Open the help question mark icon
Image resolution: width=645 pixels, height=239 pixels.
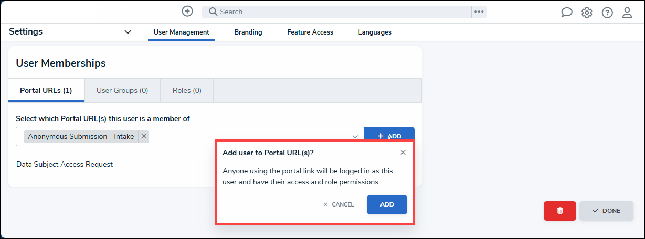point(607,13)
